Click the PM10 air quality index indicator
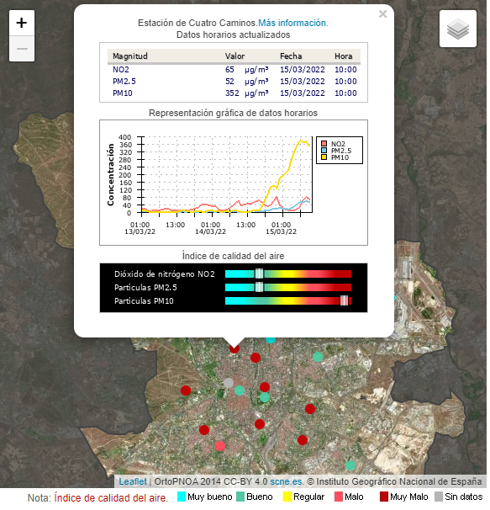 pos(344,300)
